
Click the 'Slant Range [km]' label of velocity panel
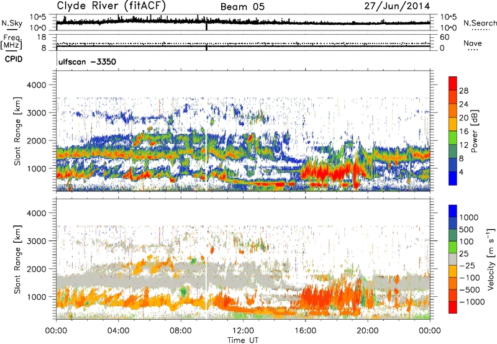[x=17, y=259]
